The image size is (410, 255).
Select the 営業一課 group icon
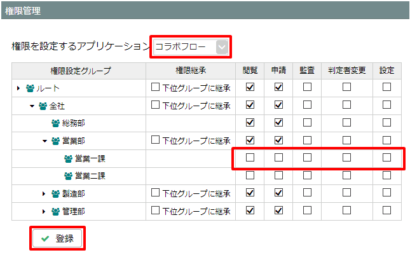(x=68, y=159)
